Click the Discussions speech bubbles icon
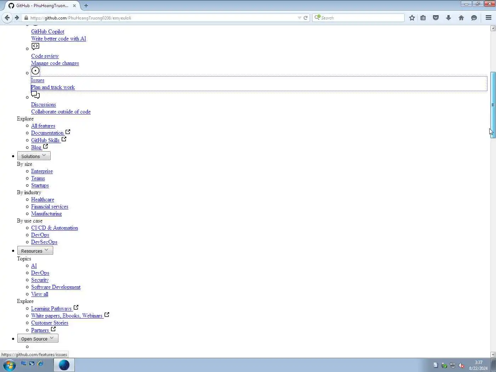Screen dimensions: 496x372 pyautogui.click(x=35, y=95)
